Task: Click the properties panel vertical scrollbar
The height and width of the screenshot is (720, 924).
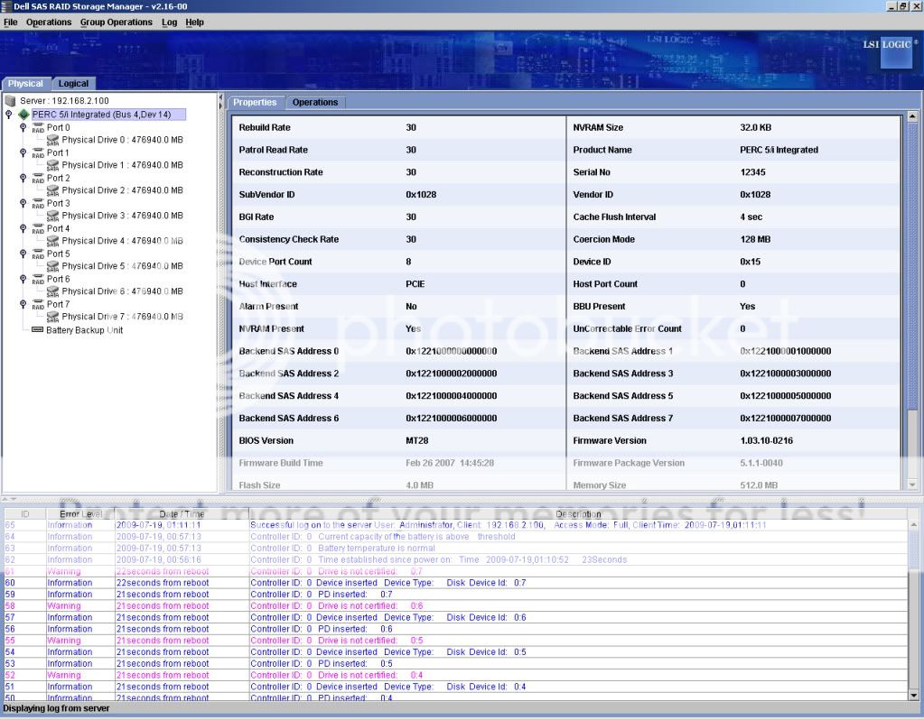Action: click(912, 271)
